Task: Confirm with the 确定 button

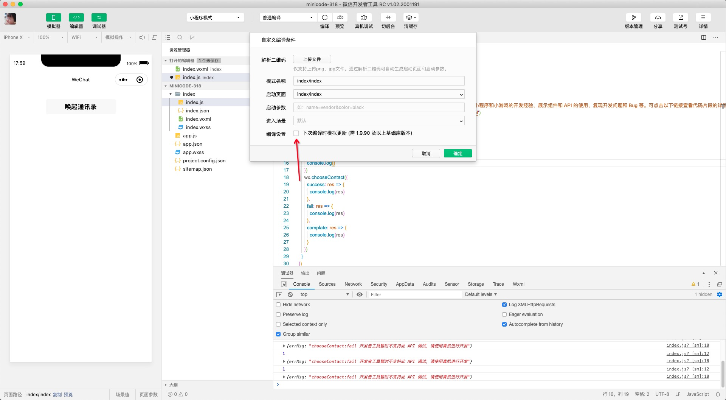Action: pyautogui.click(x=458, y=153)
